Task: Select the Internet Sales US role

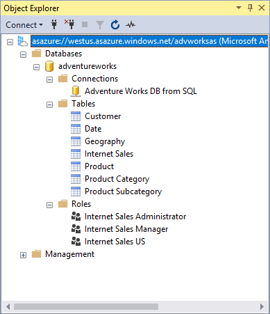Action: click(x=115, y=242)
